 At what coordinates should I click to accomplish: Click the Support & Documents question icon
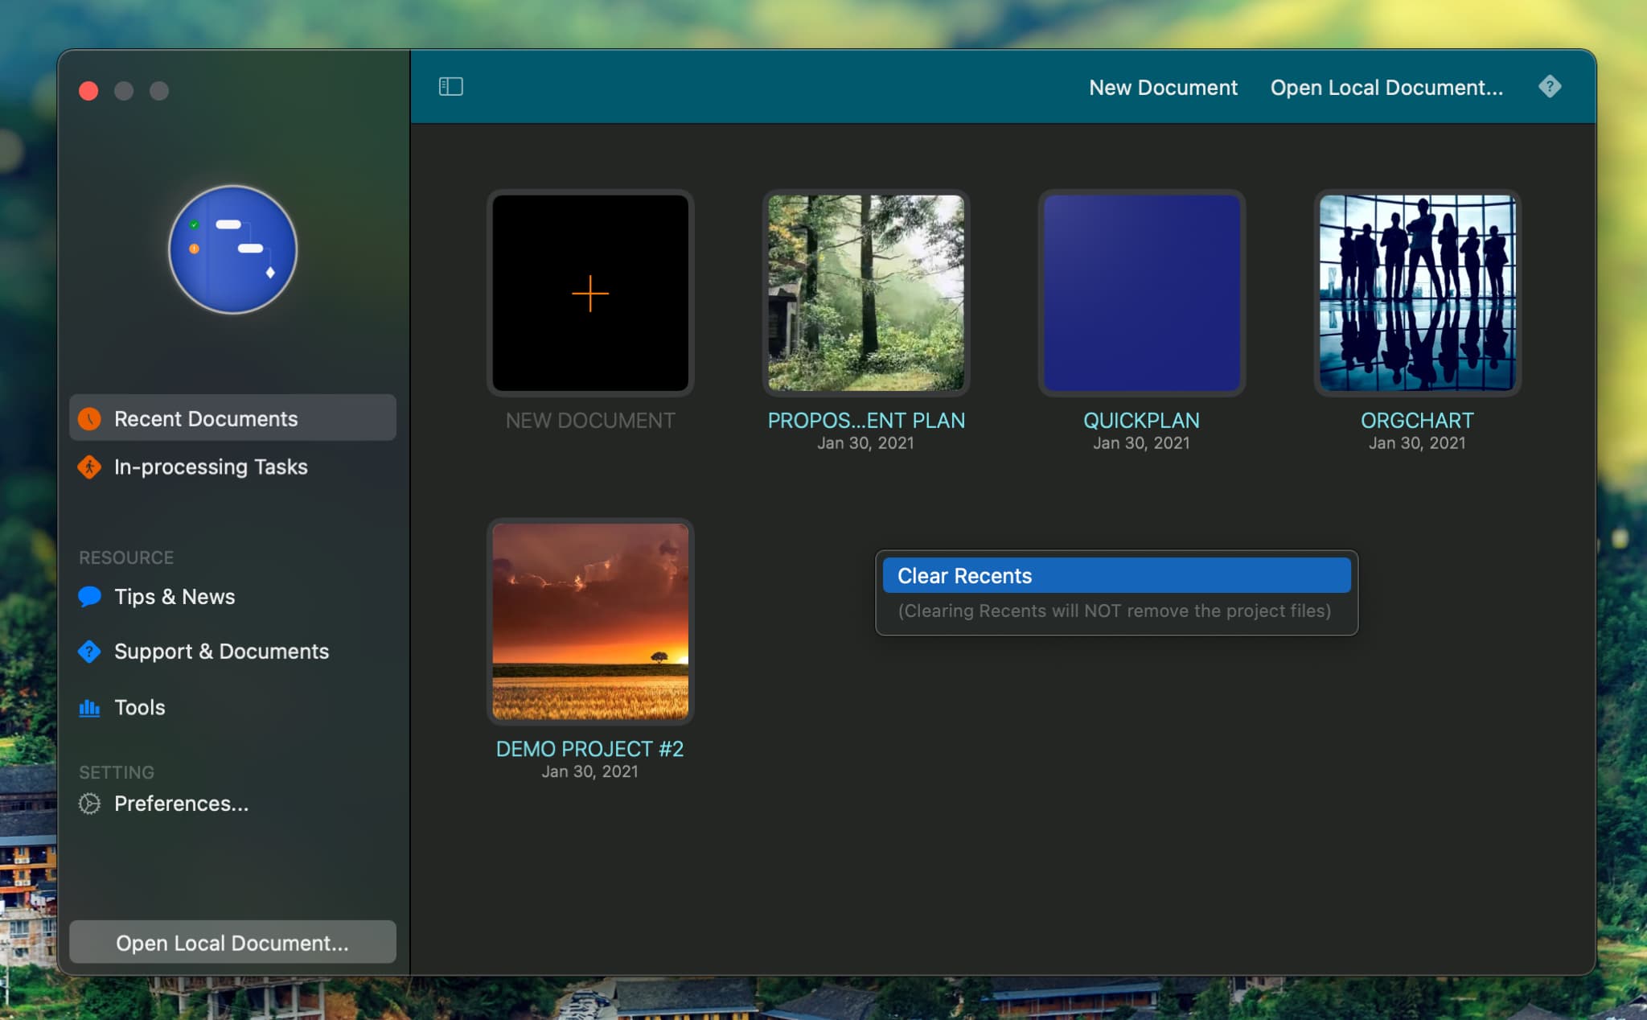89,651
